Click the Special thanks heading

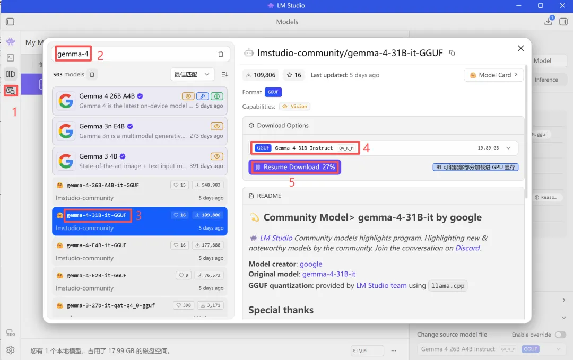pos(281,310)
